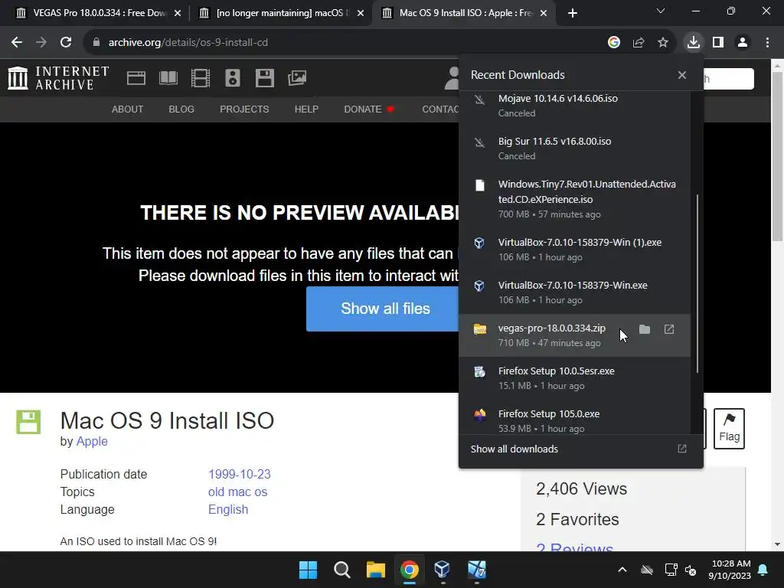
Task: Open BLOG navigation item
Action: pyautogui.click(x=181, y=109)
